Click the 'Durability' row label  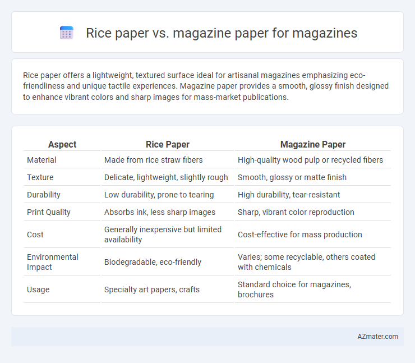[44, 195]
